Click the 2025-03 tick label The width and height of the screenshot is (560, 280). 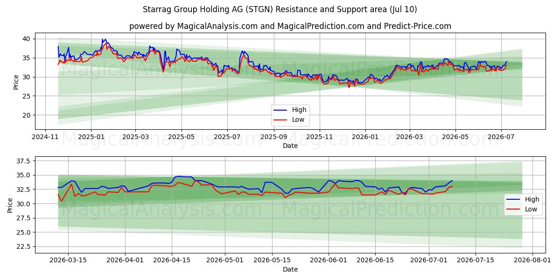tap(135, 137)
